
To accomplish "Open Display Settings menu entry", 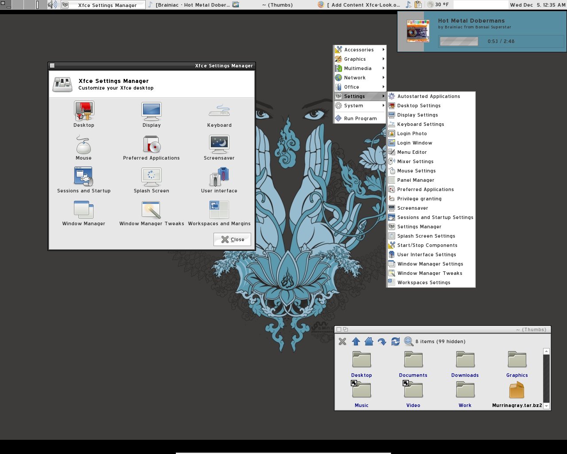I will (431, 115).
